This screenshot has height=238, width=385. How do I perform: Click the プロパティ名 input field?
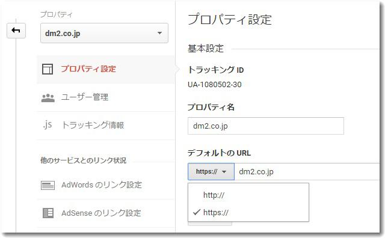(x=266, y=126)
